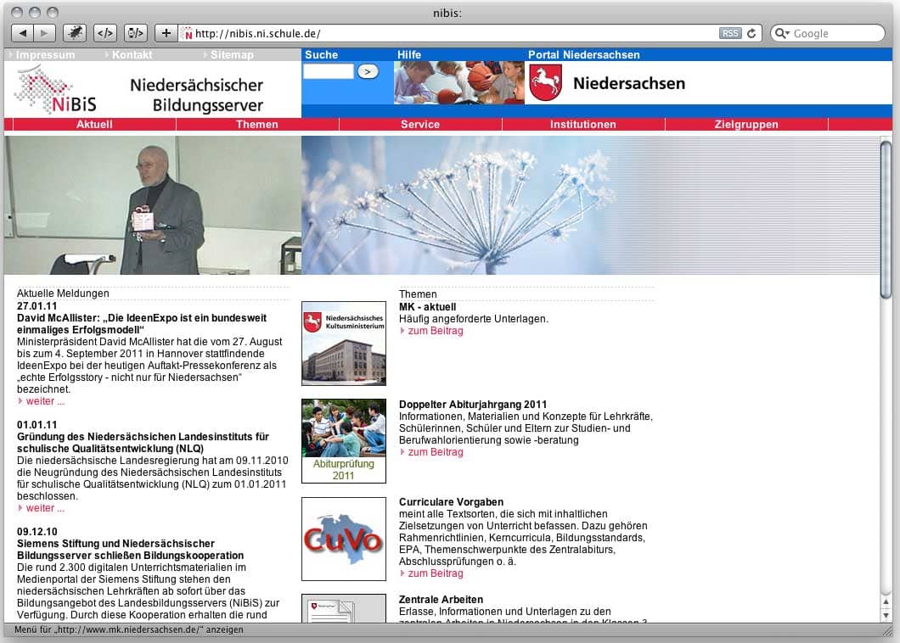Submit site search with the arrow button
This screenshot has height=643, width=900.
point(368,72)
